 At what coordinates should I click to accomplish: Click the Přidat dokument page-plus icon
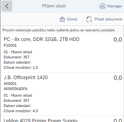coord(89,19)
